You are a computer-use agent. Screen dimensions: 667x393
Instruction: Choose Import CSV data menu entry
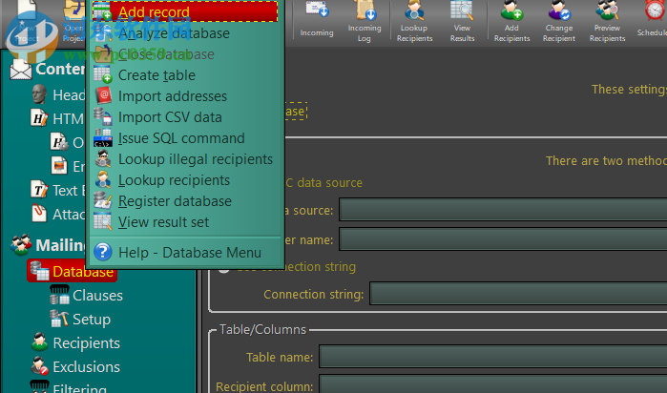point(169,117)
